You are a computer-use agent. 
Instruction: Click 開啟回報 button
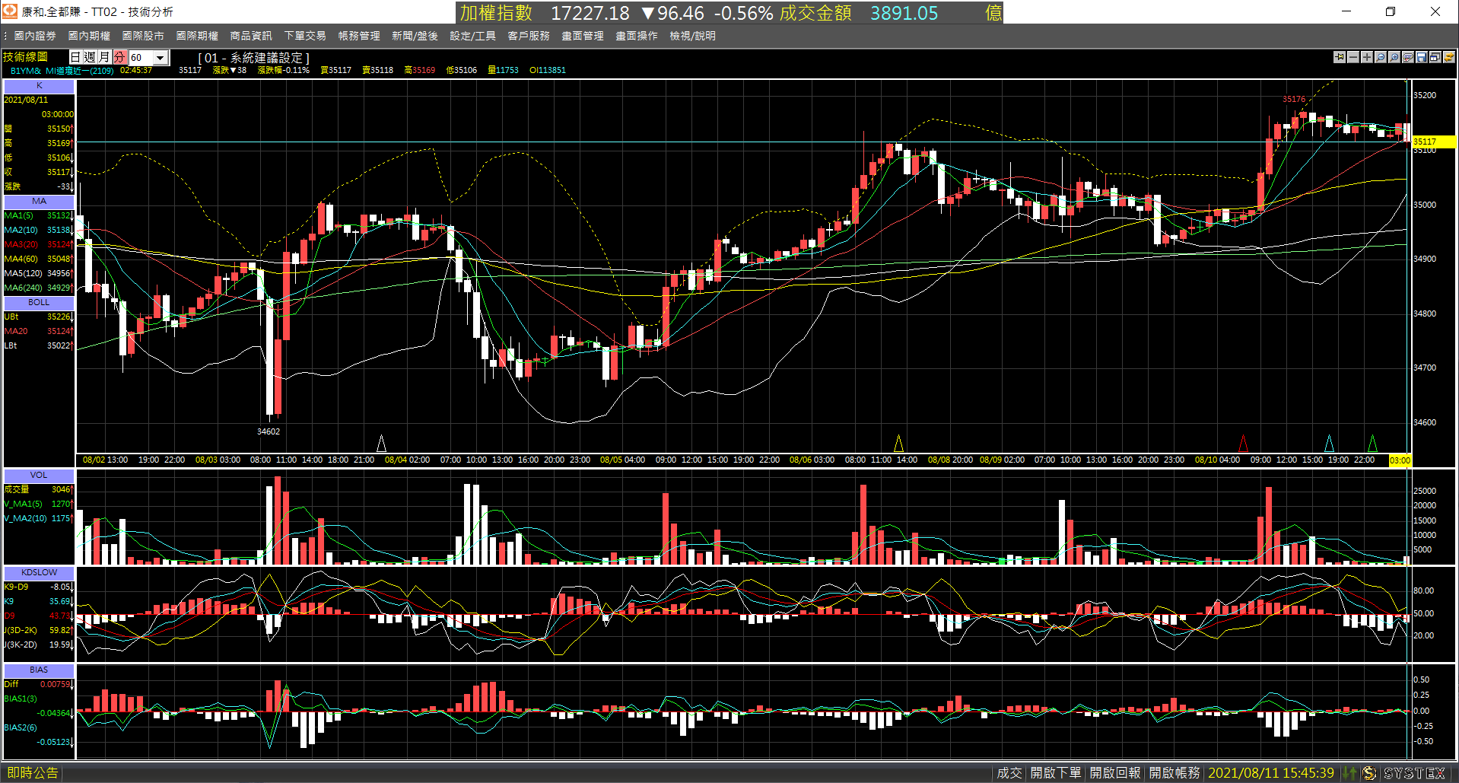(x=1115, y=773)
